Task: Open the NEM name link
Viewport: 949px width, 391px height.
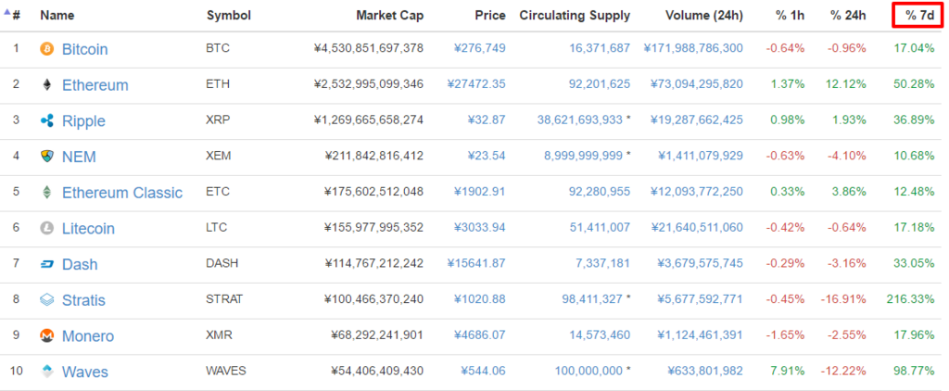Action: [79, 157]
